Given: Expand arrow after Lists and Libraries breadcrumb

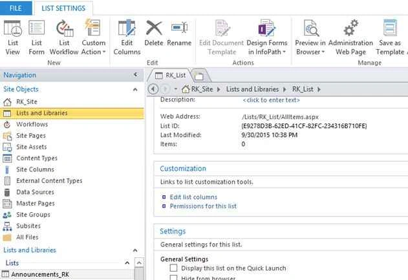Looking at the screenshot, I should click(x=285, y=89).
